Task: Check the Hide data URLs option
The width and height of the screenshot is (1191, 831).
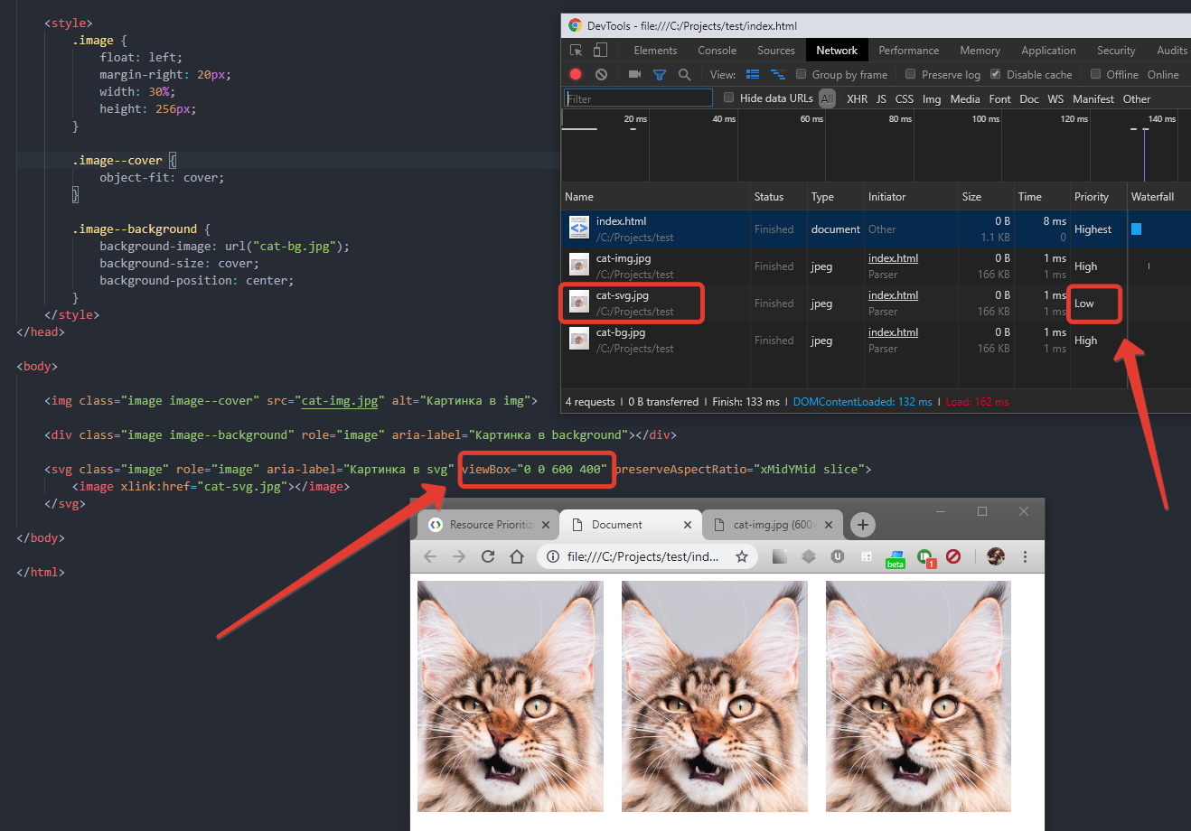Action: click(x=729, y=98)
